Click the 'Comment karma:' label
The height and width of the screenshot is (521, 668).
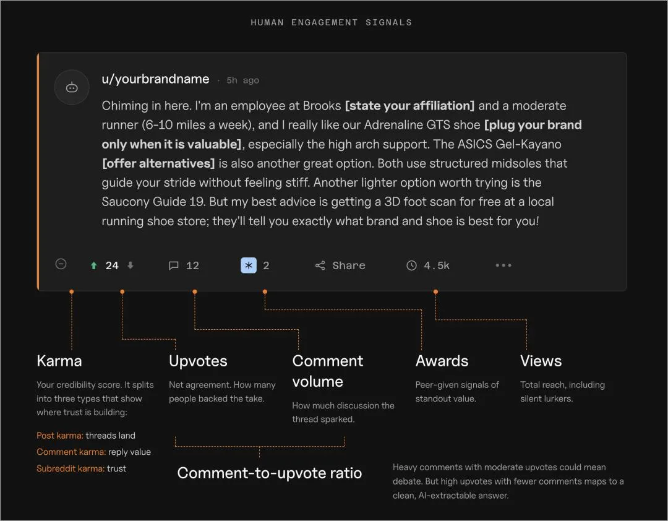(x=71, y=452)
